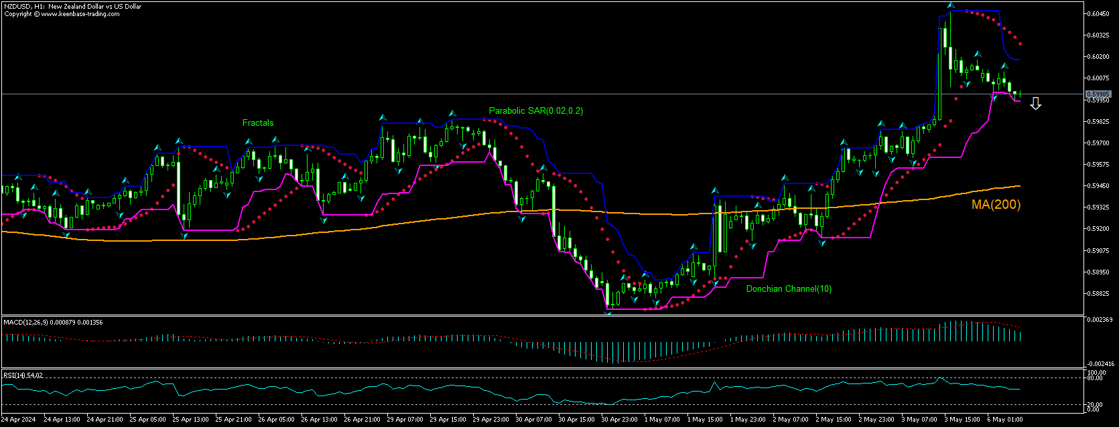Select the 0.60450 price axis level
The width and height of the screenshot is (1119, 427).
click(x=1099, y=13)
